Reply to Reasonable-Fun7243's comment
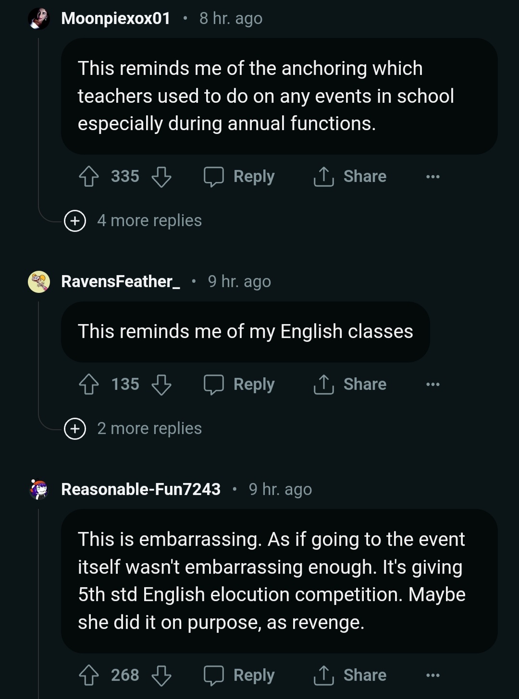This screenshot has width=519, height=699. tap(239, 675)
